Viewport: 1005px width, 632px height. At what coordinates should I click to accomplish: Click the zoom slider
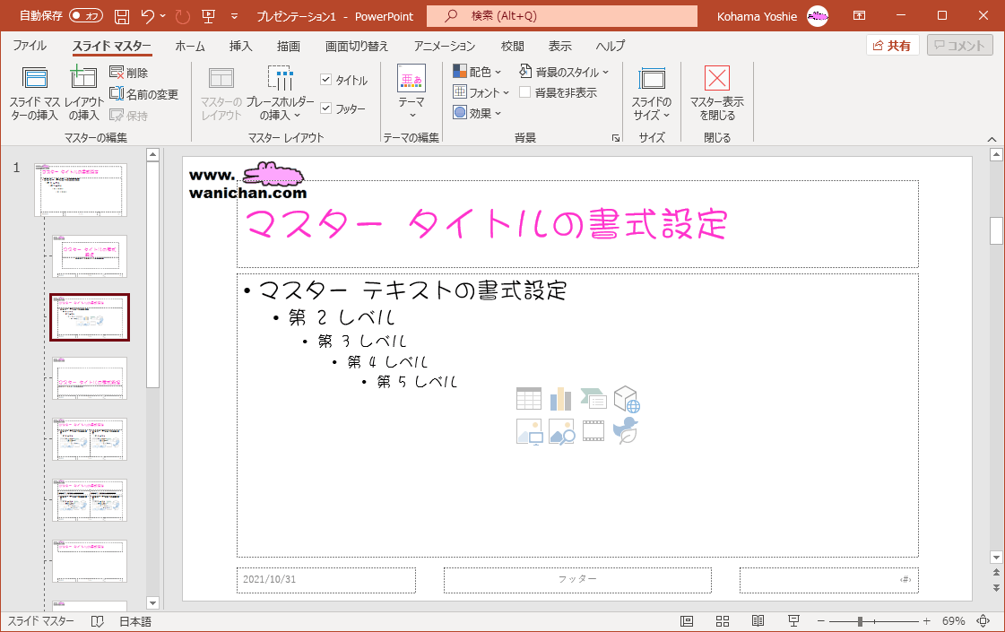(873, 621)
